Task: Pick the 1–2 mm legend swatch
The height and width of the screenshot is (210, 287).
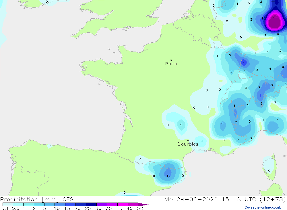Action: click(x=29, y=204)
